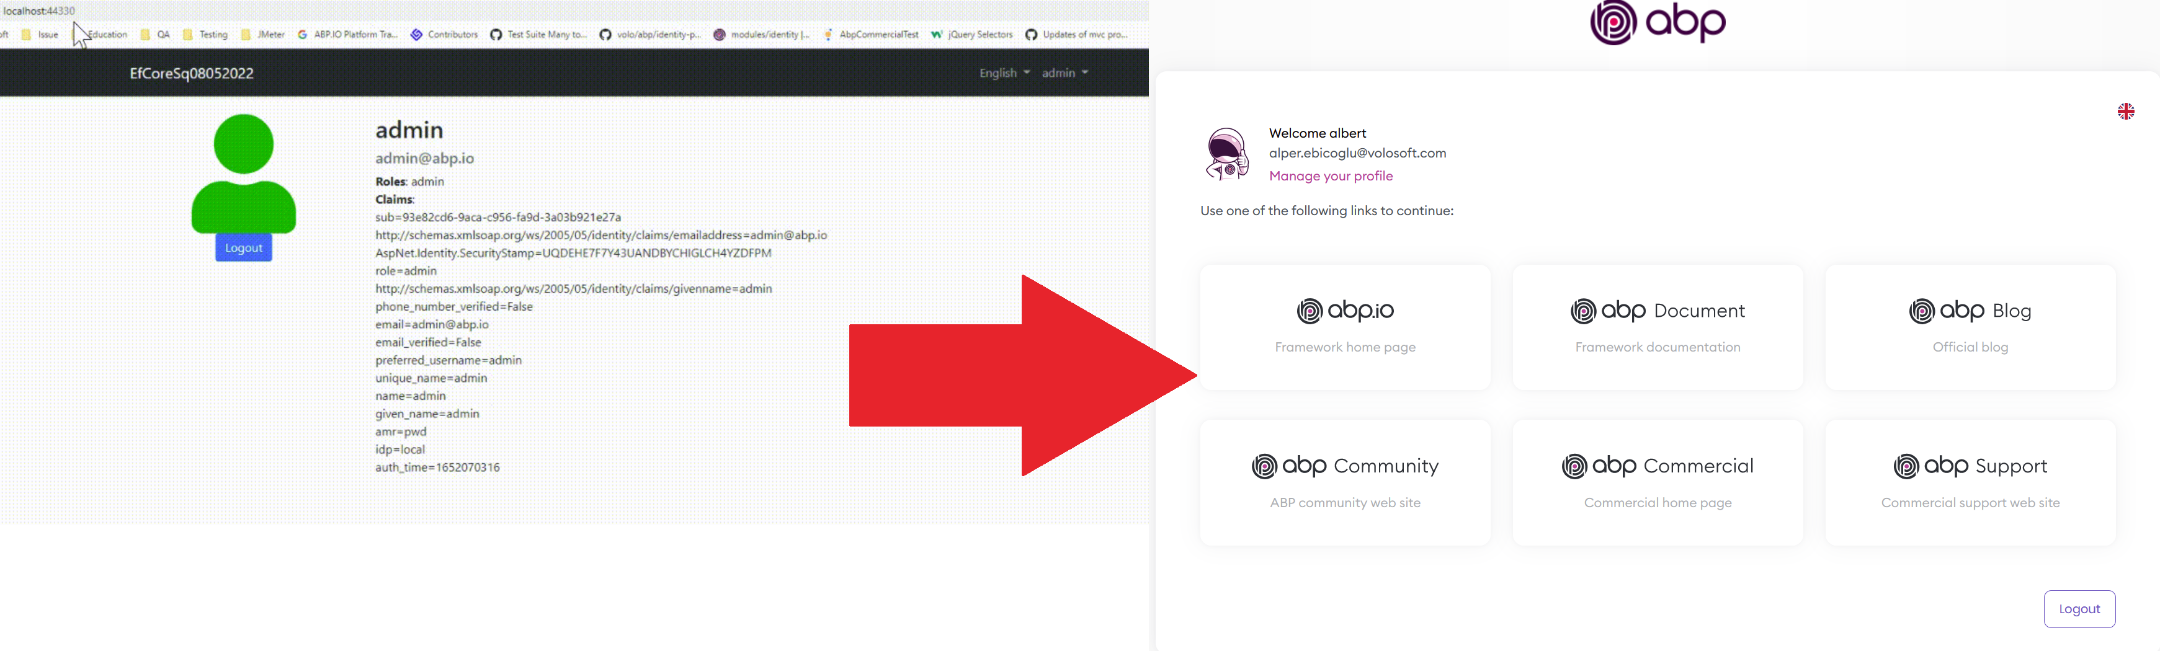The width and height of the screenshot is (2160, 651).
Task: Open the Manage your profile link
Action: point(1332,176)
